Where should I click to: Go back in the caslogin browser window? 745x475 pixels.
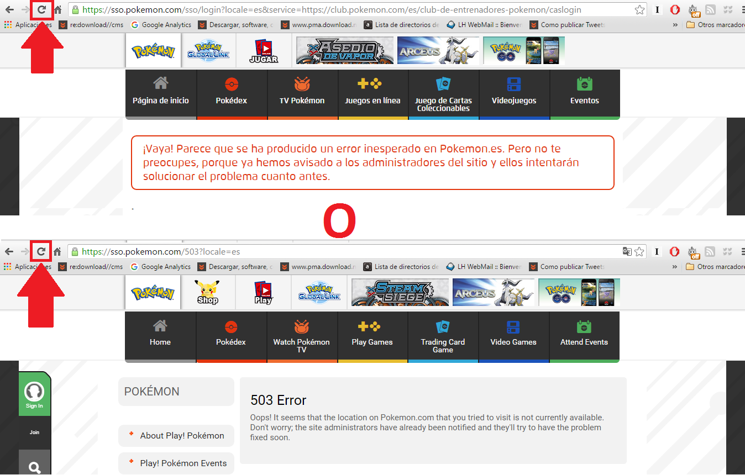coord(9,9)
